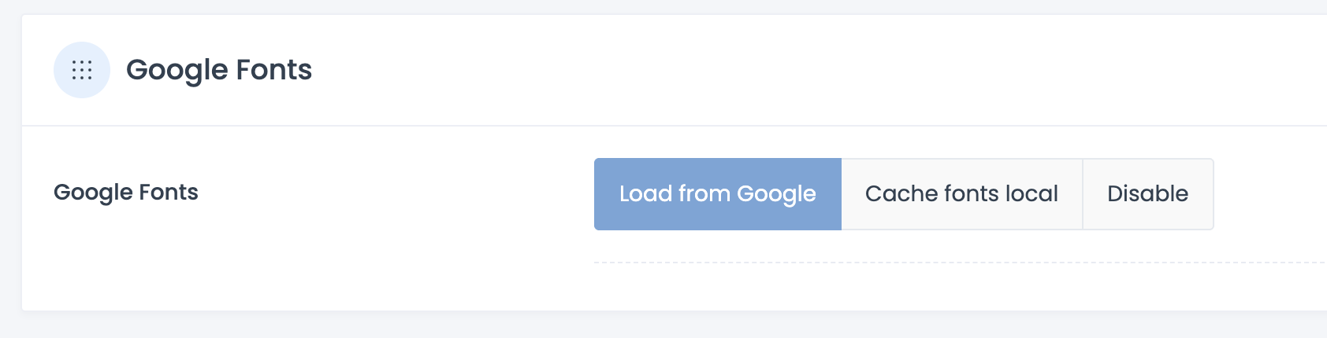Select the Load from Google option
1327x338 pixels.
(717, 194)
